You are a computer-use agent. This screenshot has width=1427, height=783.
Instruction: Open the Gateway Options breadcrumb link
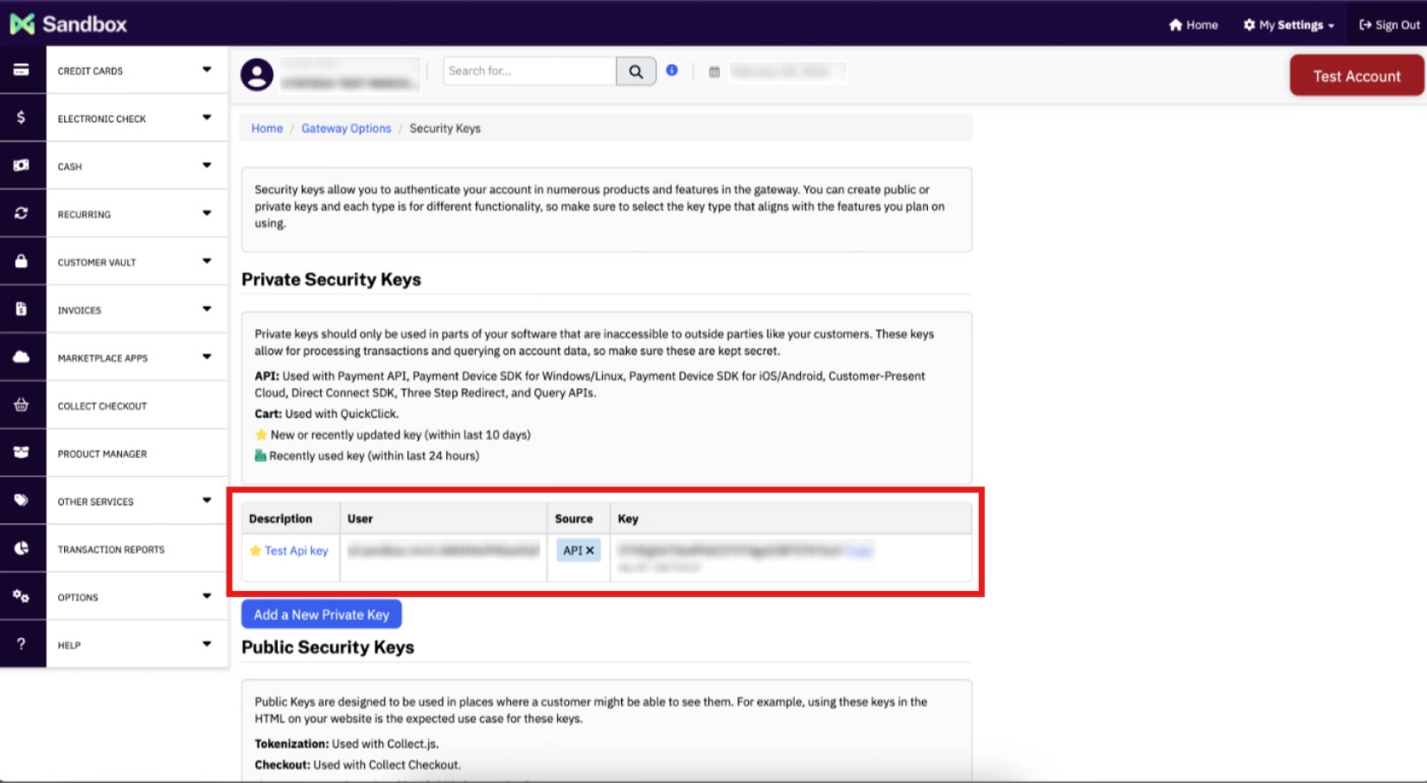pyautogui.click(x=346, y=128)
